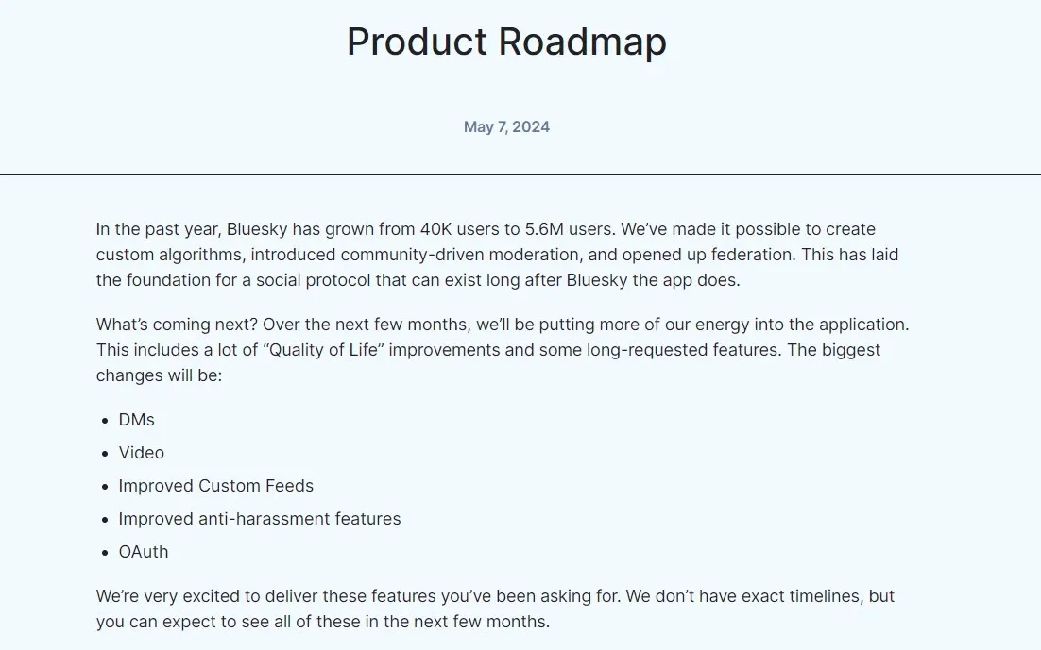Click the "40K" figure in first paragraph

pyautogui.click(x=435, y=229)
